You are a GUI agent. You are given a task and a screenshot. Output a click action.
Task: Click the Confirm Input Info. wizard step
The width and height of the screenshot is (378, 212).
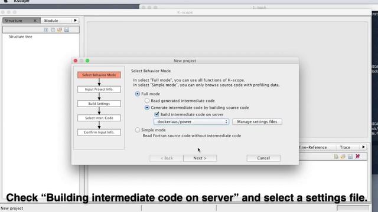point(99,132)
